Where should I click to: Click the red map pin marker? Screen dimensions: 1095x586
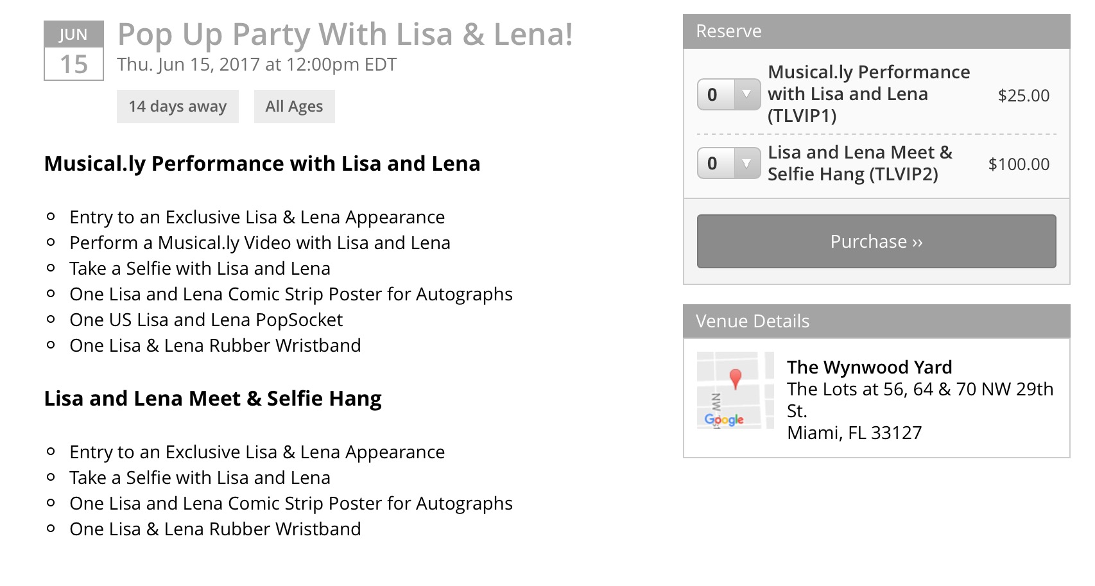pyautogui.click(x=736, y=379)
